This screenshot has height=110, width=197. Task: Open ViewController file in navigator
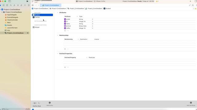tap(12, 20)
